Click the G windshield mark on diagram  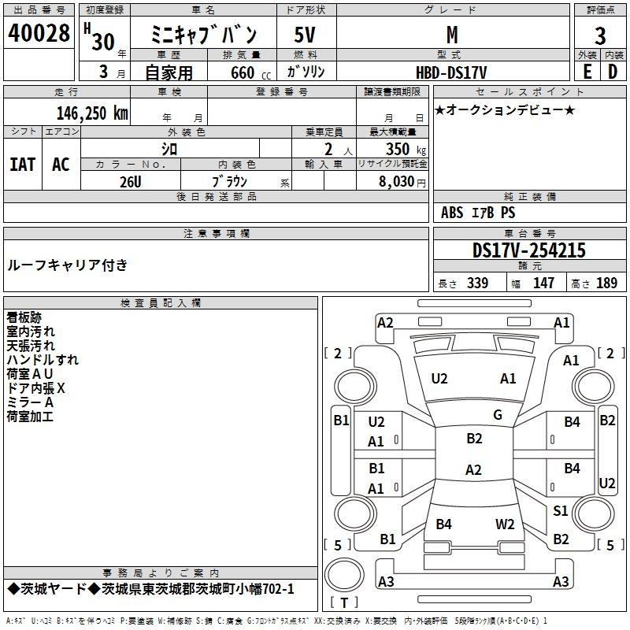pyautogui.click(x=497, y=415)
